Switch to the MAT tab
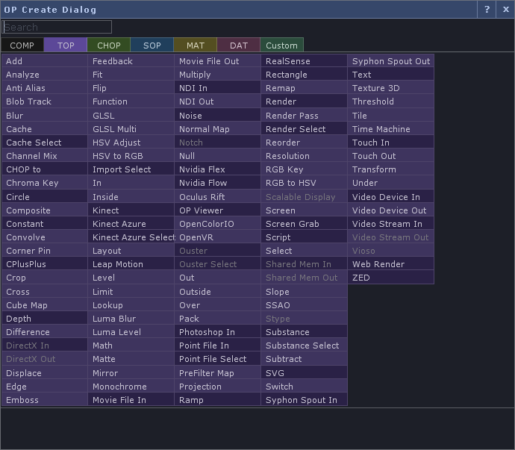Viewport: 515px width, 450px height. point(196,46)
